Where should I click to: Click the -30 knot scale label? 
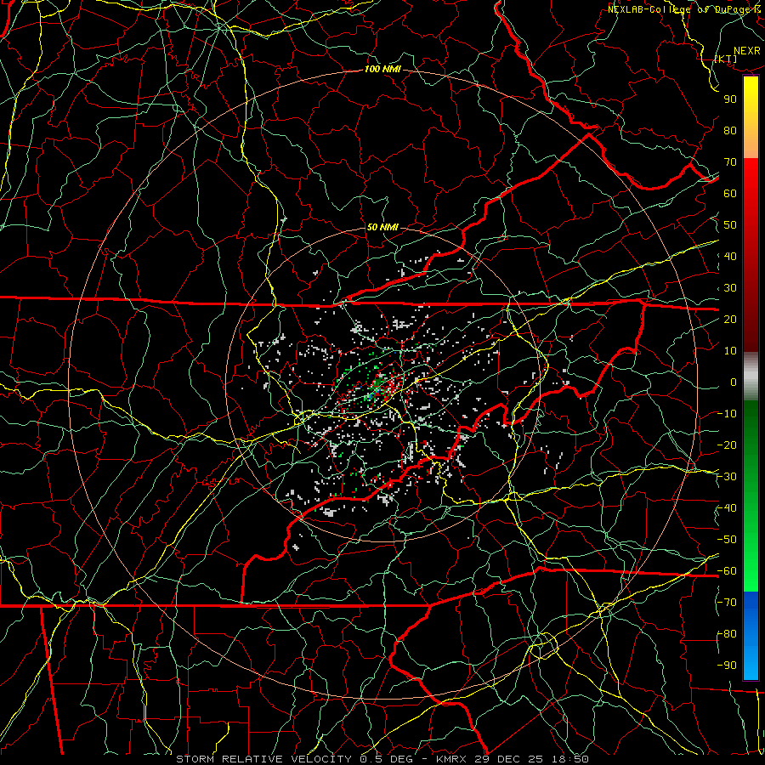tap(727, 477)
